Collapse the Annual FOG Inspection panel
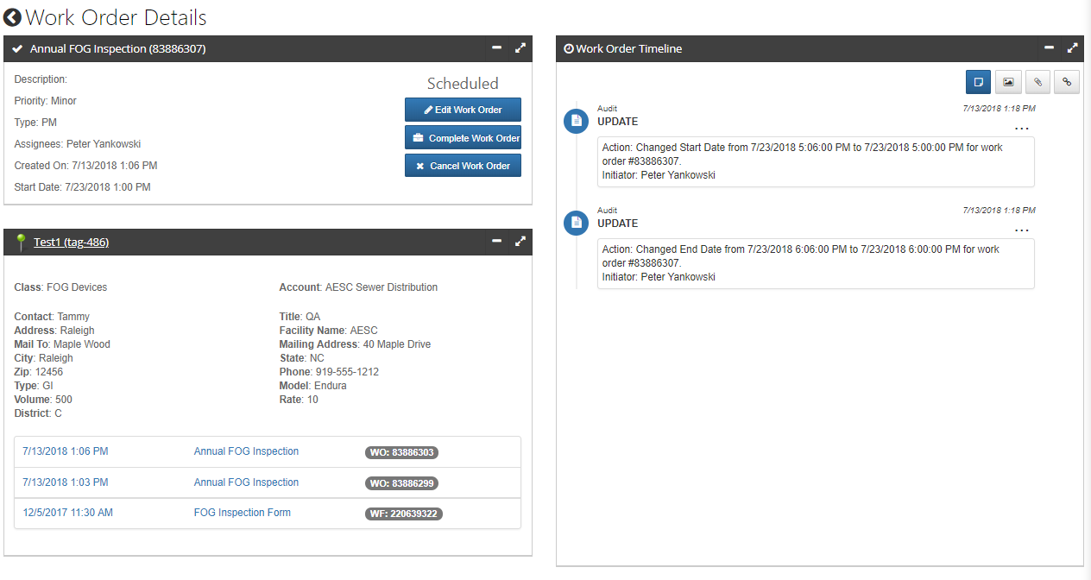This screenshot has height=580, width=1091. [x=497, y=48]
